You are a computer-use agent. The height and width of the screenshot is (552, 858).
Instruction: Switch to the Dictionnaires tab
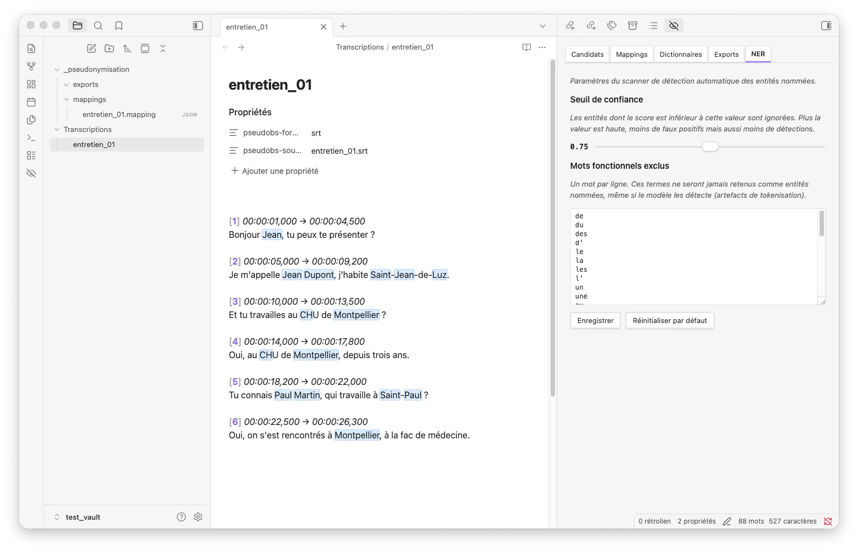[681, 55]
